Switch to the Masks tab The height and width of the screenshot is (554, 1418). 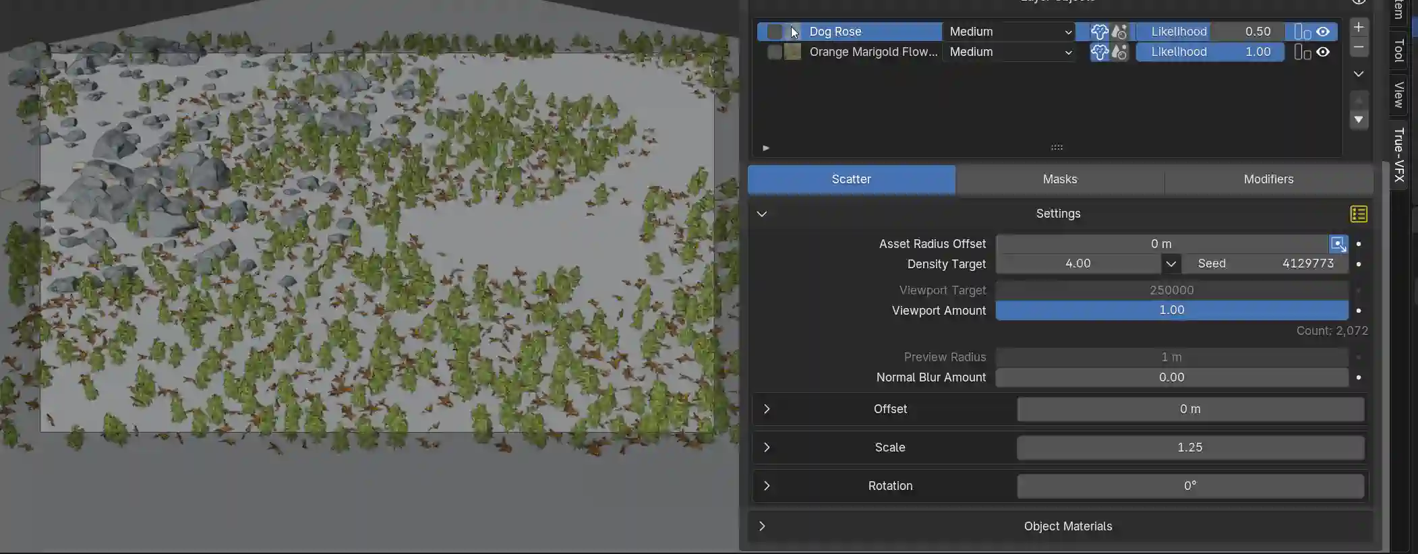pyautogui.click(x=1059, y=179)
